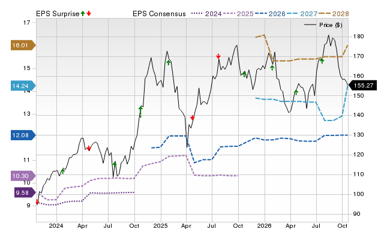Click the red surprise arrow after April 2024

89,148
